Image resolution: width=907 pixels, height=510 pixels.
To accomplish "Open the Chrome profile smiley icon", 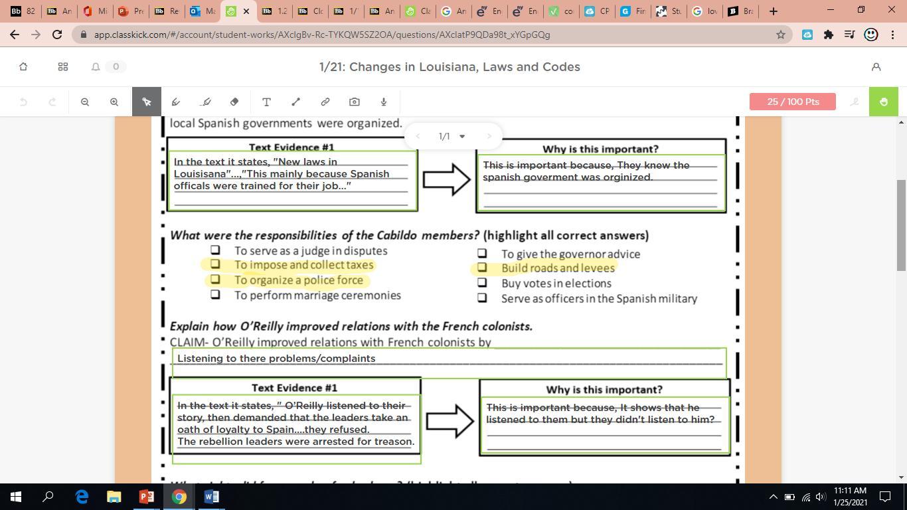I will (871, 35).
